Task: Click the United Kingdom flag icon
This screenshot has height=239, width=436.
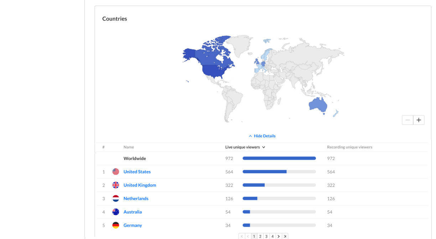Action: click(116, 185)
